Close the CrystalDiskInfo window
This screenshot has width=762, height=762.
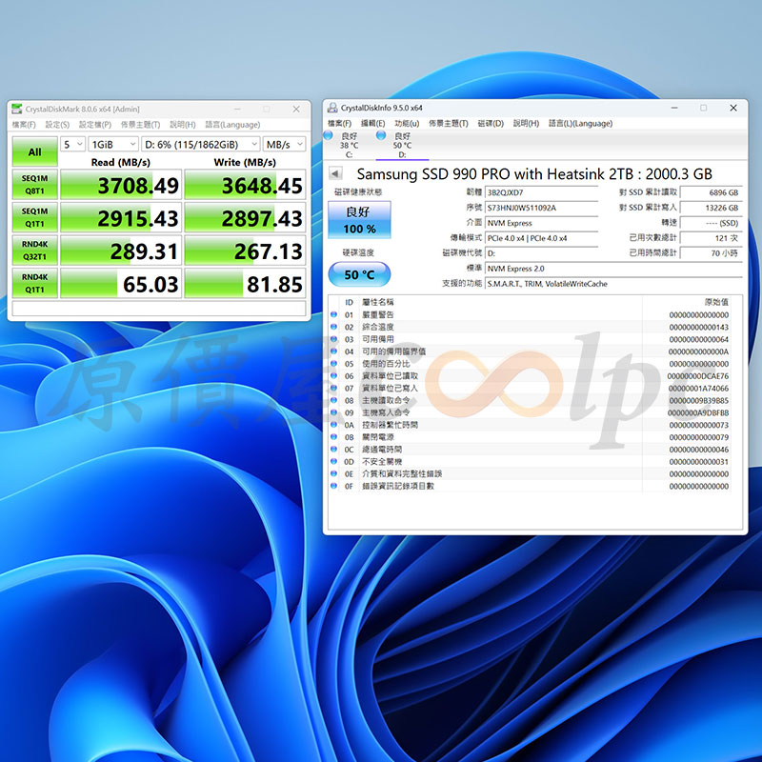[733, 108]
